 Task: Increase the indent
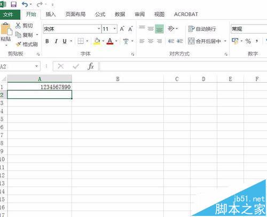tap(180, 41)
